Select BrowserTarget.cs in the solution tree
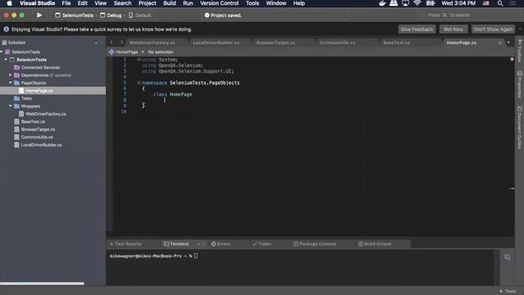This screenshot has width=524, height=295. pyautogui.click(x=38, y=129)
